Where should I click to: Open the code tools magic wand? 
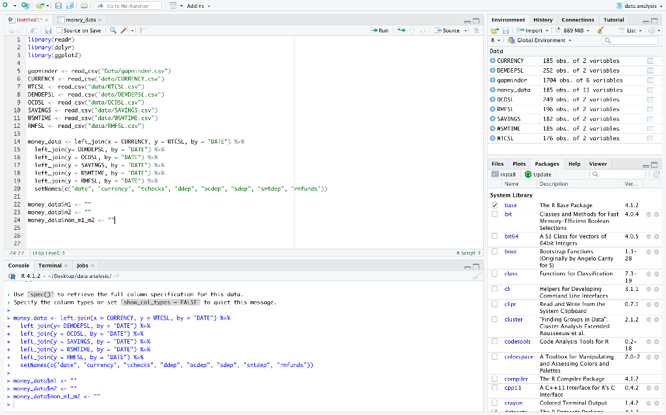[126, 31]
